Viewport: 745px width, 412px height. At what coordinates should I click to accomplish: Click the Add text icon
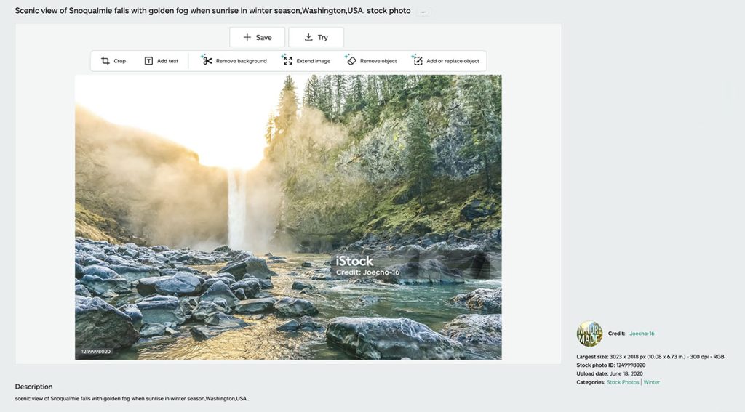click(148, 61)
